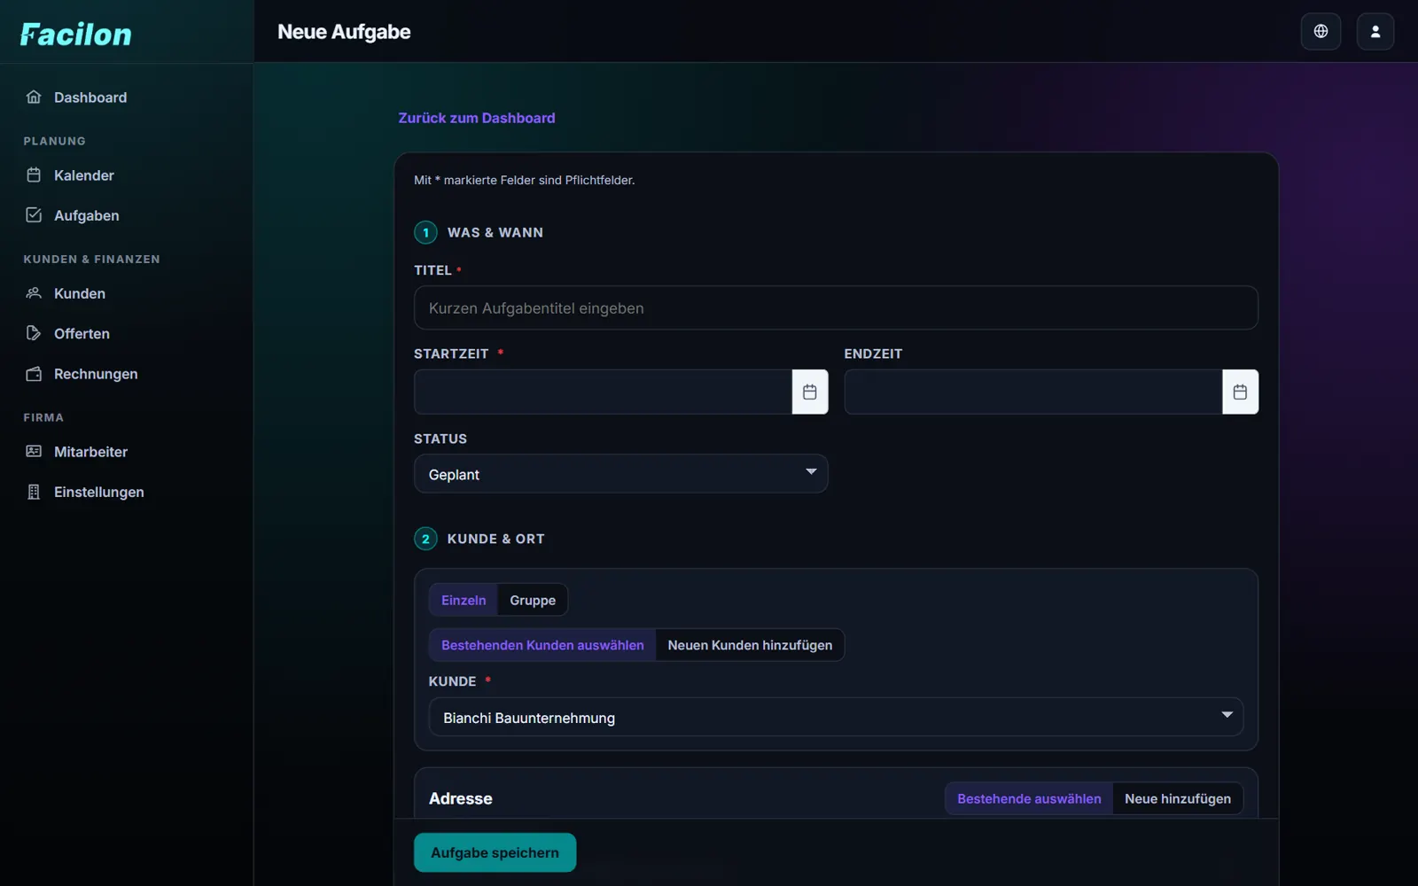Select Neue hinzufügen for Adresse
Viewport: 1418px width, 886px height.
coord(1178,798)
